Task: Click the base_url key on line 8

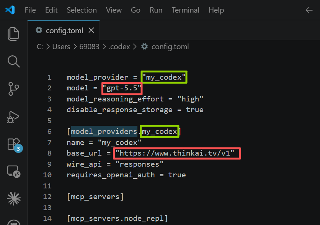Action: point(84,153)
